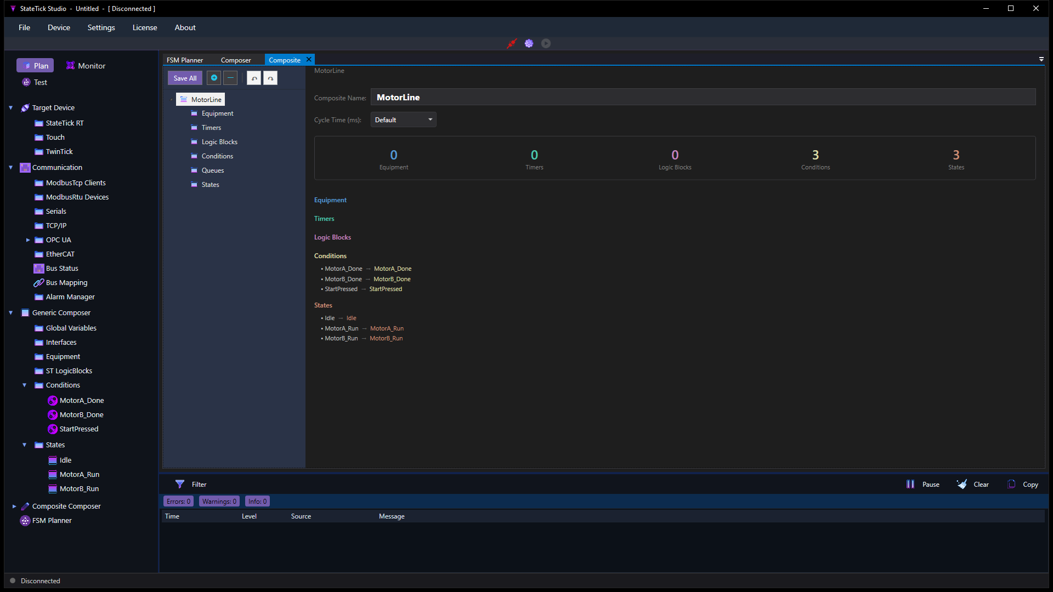Click the undo arrow button
Screen dimensions: 1053x592
[x=254, y=78]
